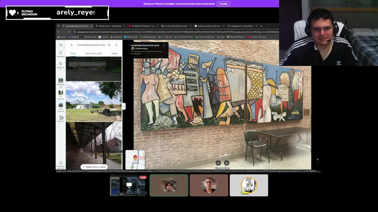
Task: Go to next photo arrow
Action: click(x=226, y=163)
